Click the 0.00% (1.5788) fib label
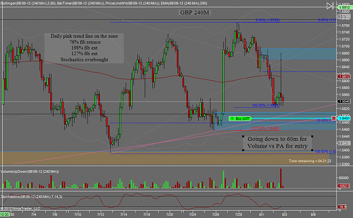The width and height of the screenshot is (353, 218). tap(268, 20)
